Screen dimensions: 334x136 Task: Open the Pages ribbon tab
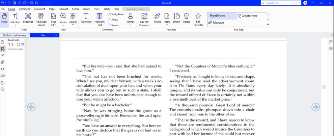(x=52, y=9)
